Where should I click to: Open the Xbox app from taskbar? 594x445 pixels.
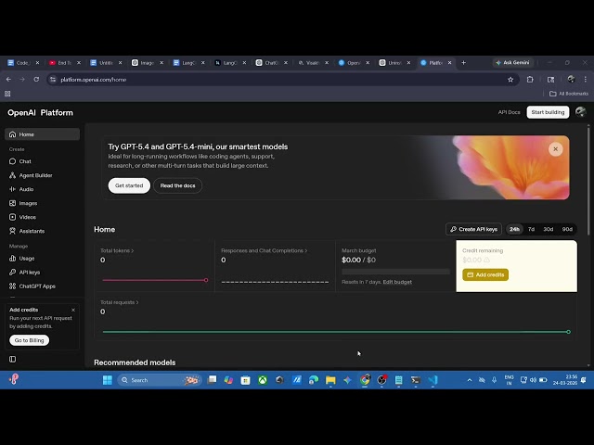click(263, 380)
